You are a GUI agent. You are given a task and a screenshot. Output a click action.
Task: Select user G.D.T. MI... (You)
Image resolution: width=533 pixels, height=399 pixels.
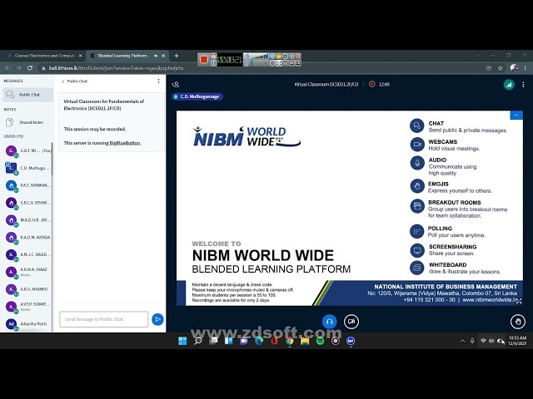coord(27,150)
